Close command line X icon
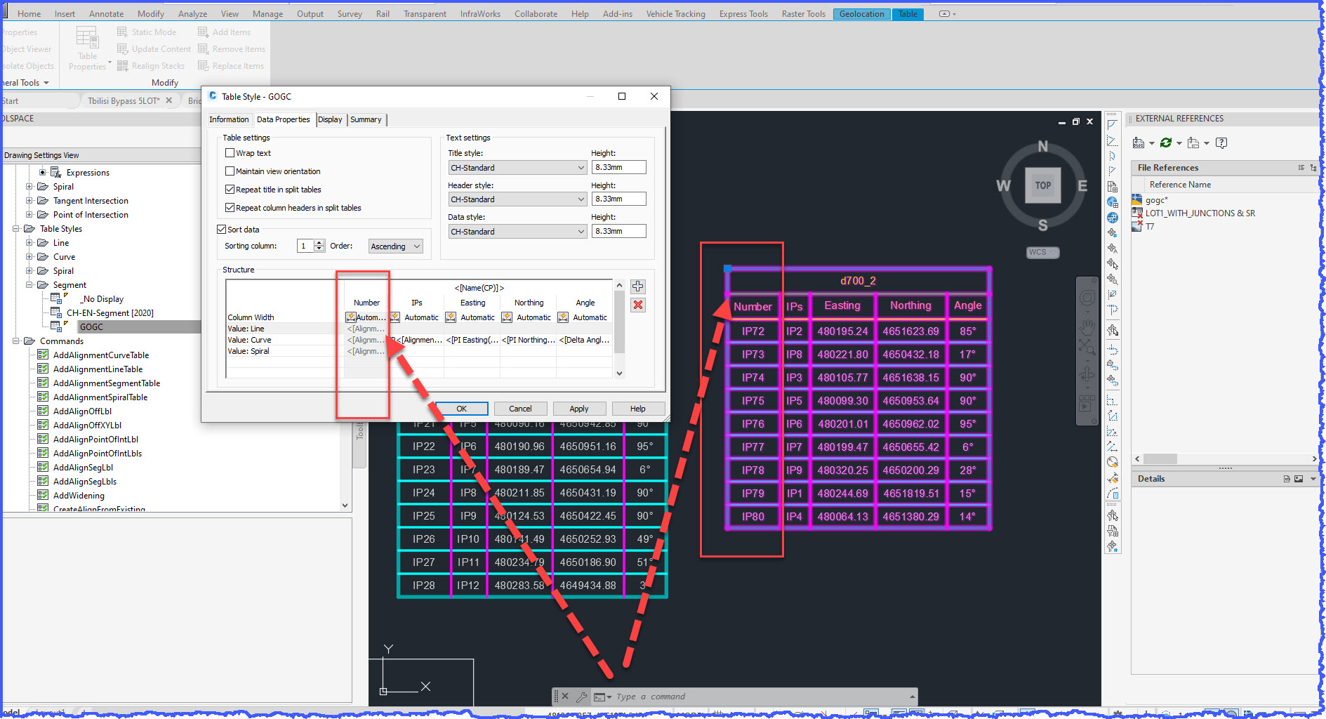Screen dimensions: 1326x719 pyautogui.click(x=565, y=697)
